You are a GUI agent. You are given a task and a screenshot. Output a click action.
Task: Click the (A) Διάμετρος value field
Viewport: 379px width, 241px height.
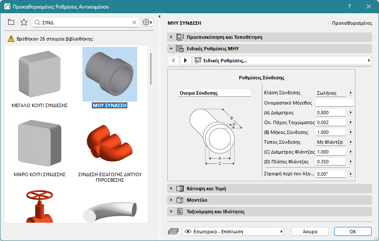click(330, 113)
